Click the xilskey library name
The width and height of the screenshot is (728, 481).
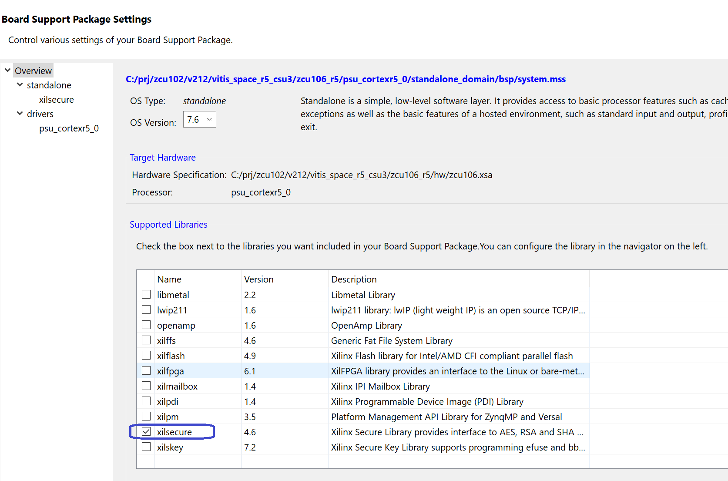pyautogui.click(x=170, y=447)
